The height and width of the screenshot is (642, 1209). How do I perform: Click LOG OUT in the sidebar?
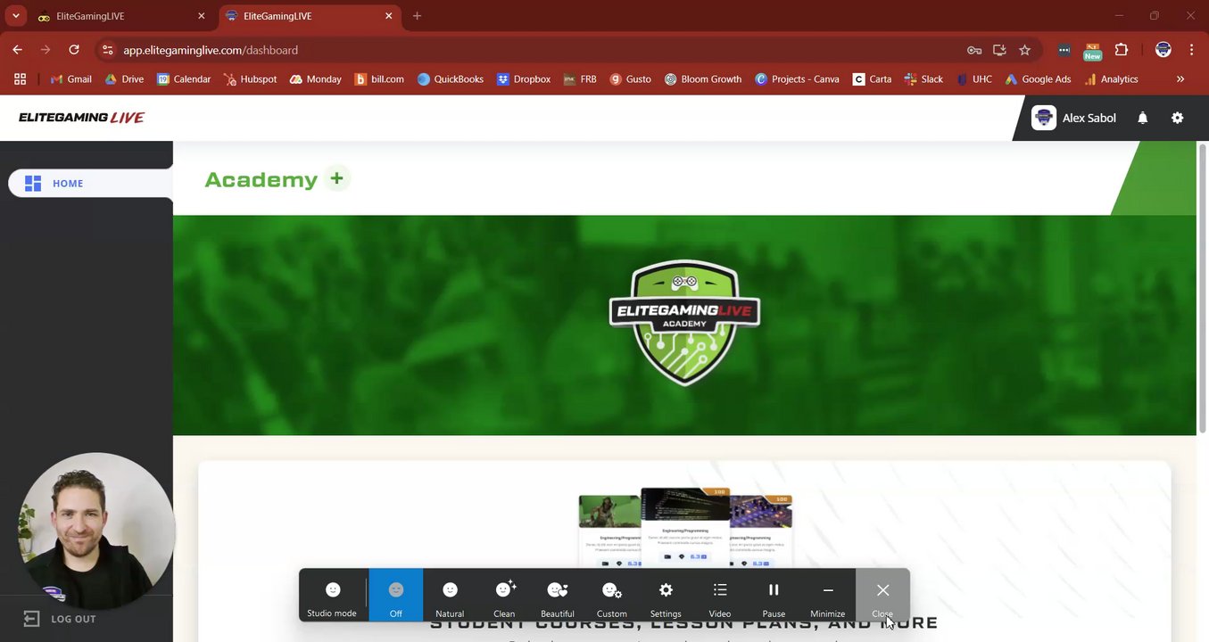[60, 619]
